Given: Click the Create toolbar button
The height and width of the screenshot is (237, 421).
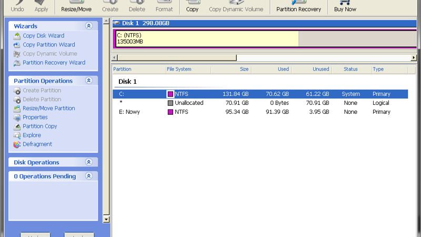Looking at the screenshot, I should point(110,7).
